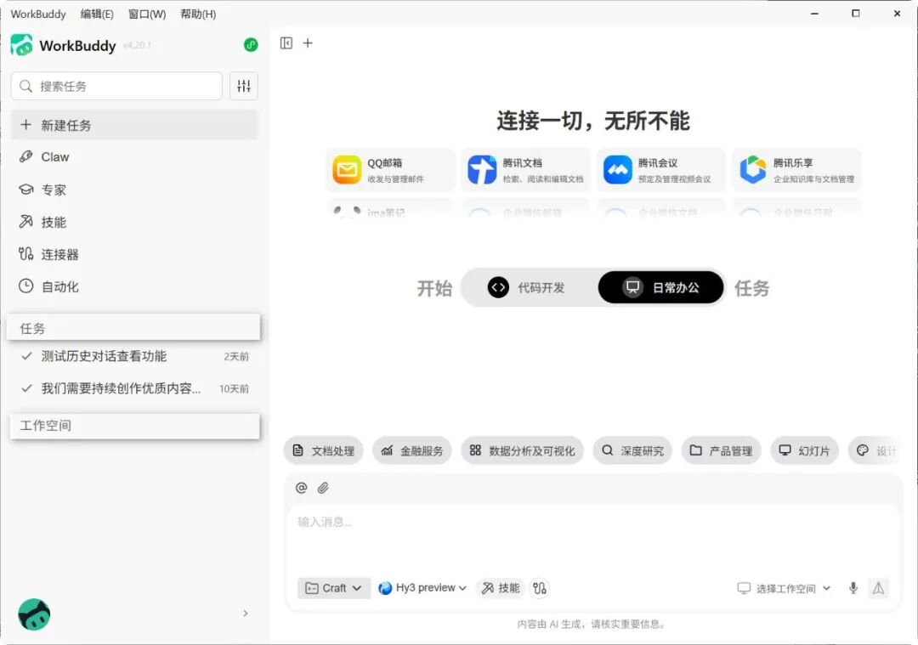918x645 pixels.
Task: Open task 测试历史对话查看功能
Action: (x=134, y=356)
